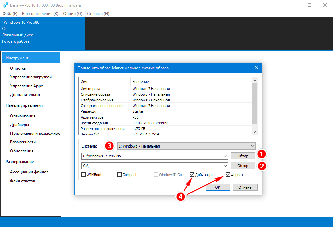Image resolution: width=333 pixels, height=227 pixels.
Task: Maximize the Dism++ window
Action: click(309, 5)
